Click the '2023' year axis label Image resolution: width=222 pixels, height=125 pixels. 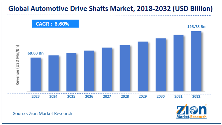(x=36, y=96)
